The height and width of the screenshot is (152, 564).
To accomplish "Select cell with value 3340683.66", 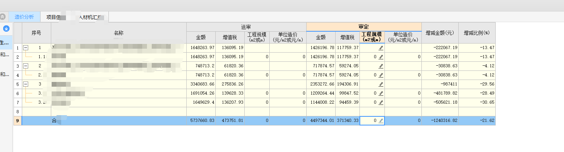I will coord(201,84).
